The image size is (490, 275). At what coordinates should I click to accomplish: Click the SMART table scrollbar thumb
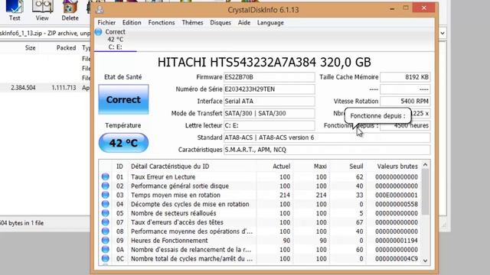pyautogui.click(x=425, y=192)
